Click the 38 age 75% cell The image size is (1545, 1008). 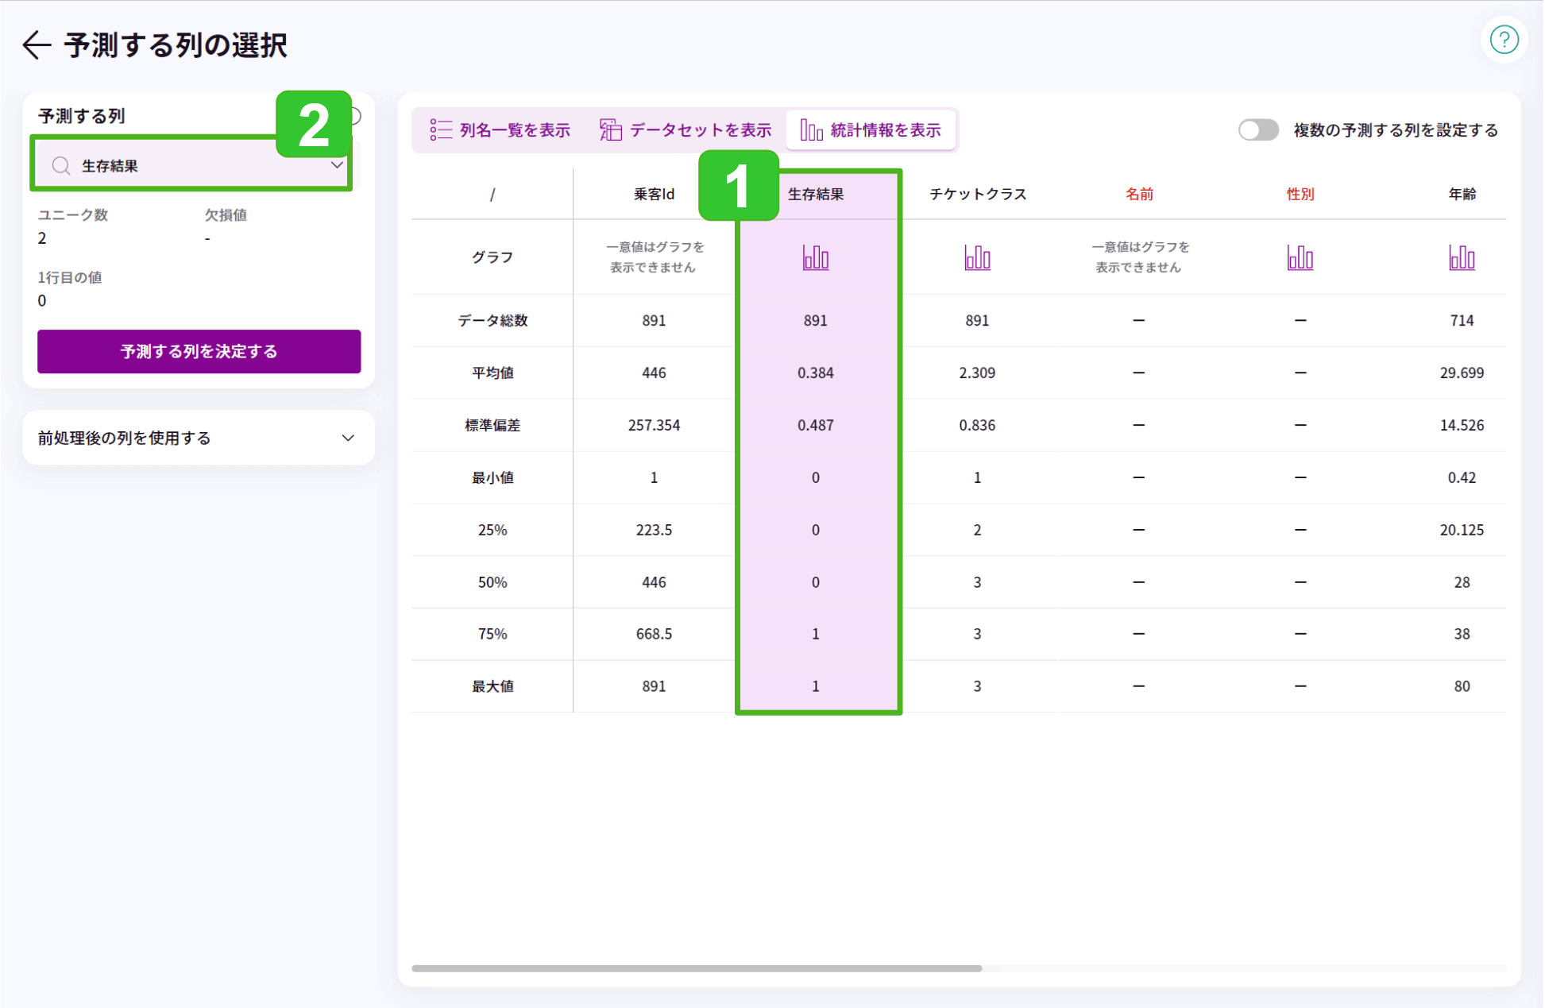(1462, 634)
